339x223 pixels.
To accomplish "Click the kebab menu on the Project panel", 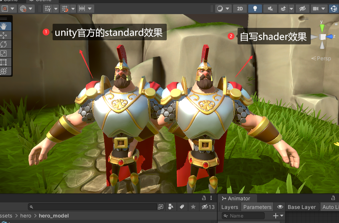I will coord(211,198).
